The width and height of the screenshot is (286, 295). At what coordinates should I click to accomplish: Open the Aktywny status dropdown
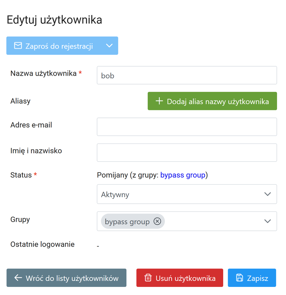(187, 194)
